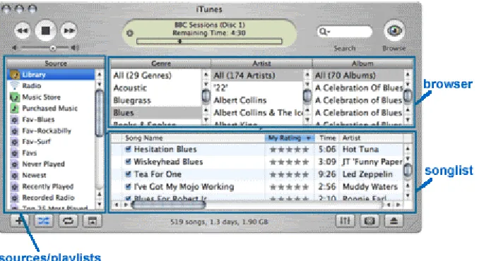This screenshot has width=479, height=261.
Task: Click the Fav-Blues gear icon
Action: [14, 119]
